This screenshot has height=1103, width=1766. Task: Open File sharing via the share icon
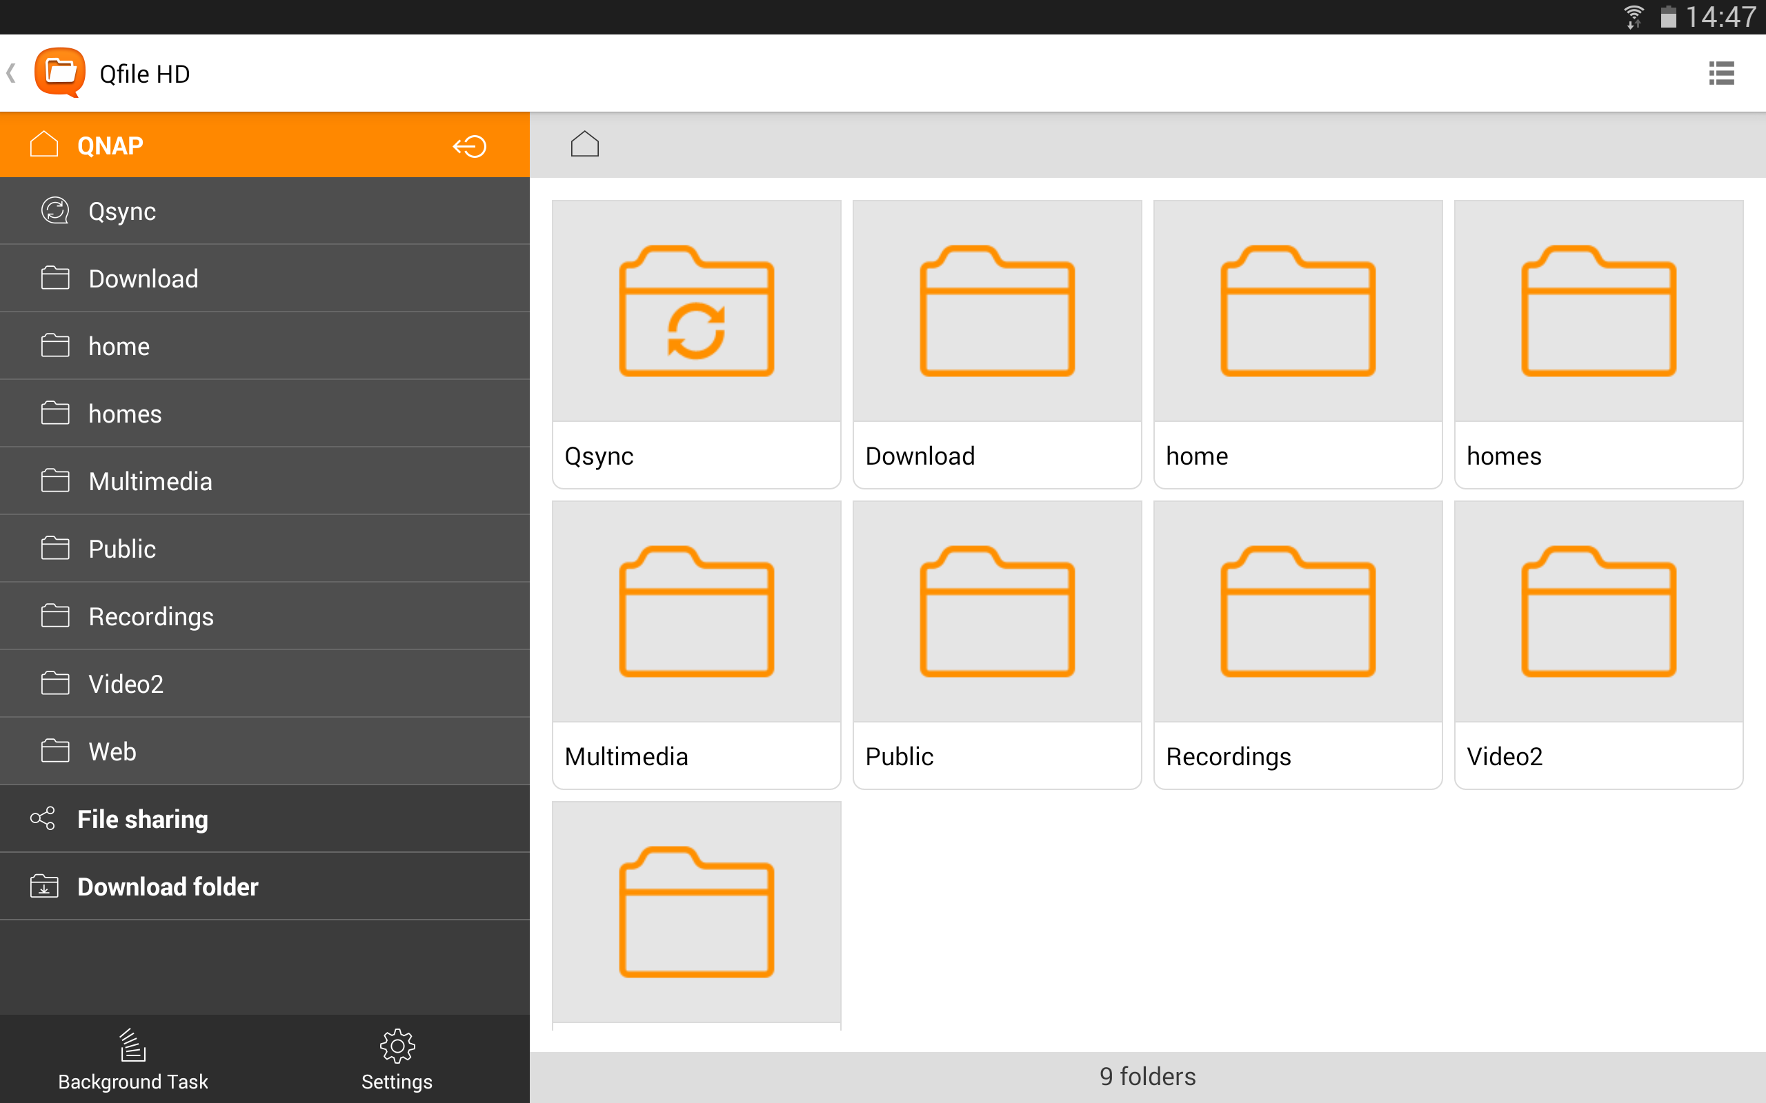[43, 818]
